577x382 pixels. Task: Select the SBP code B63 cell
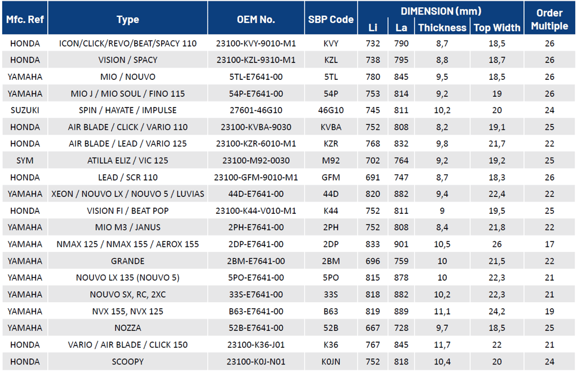331,312
